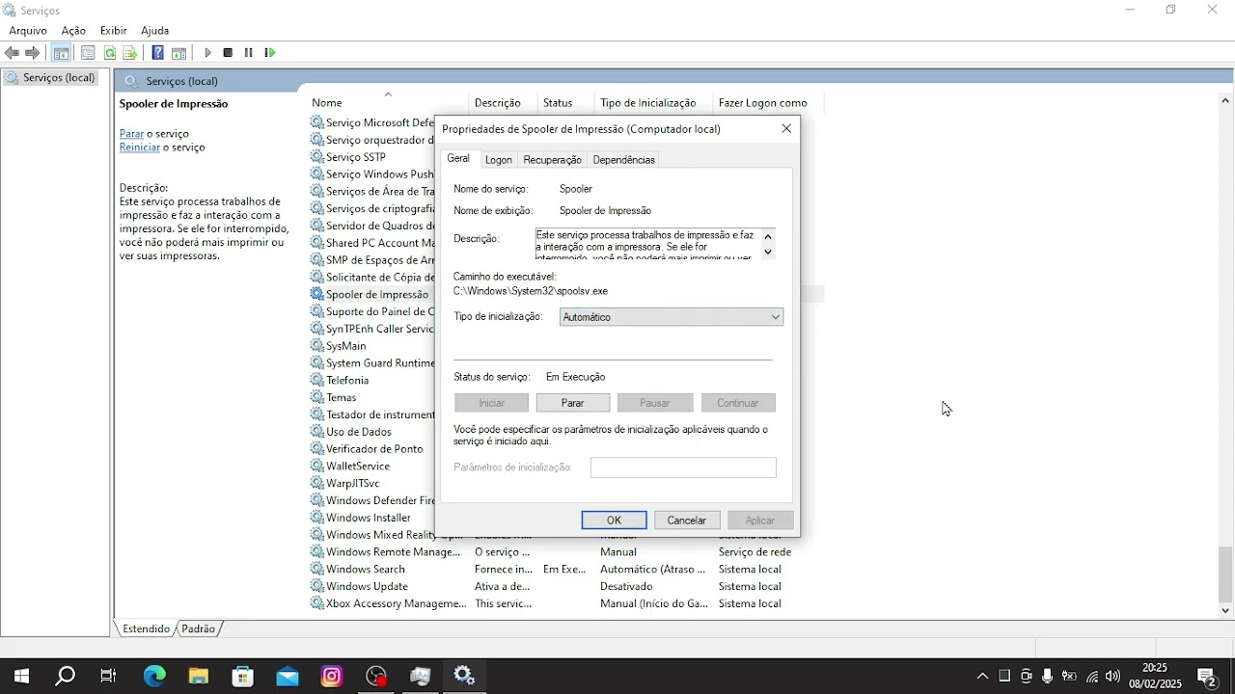Switch to the Services gear app on taskbar
The width and height of the screenshot is (1235, 694).
[x=464, y=677]
